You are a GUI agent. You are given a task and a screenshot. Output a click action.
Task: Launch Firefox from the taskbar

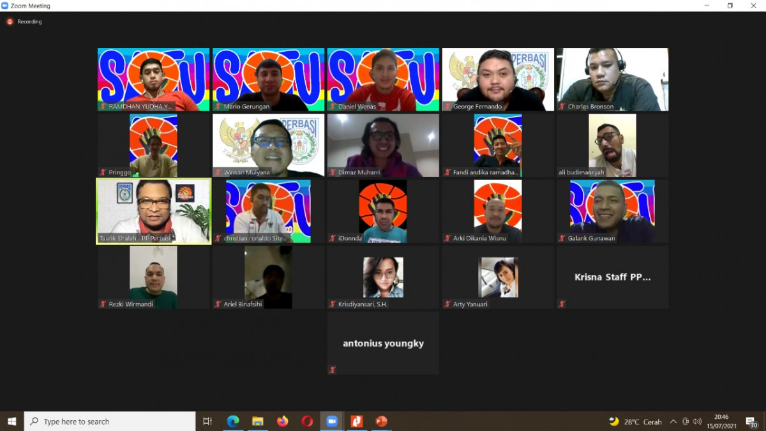282,421
